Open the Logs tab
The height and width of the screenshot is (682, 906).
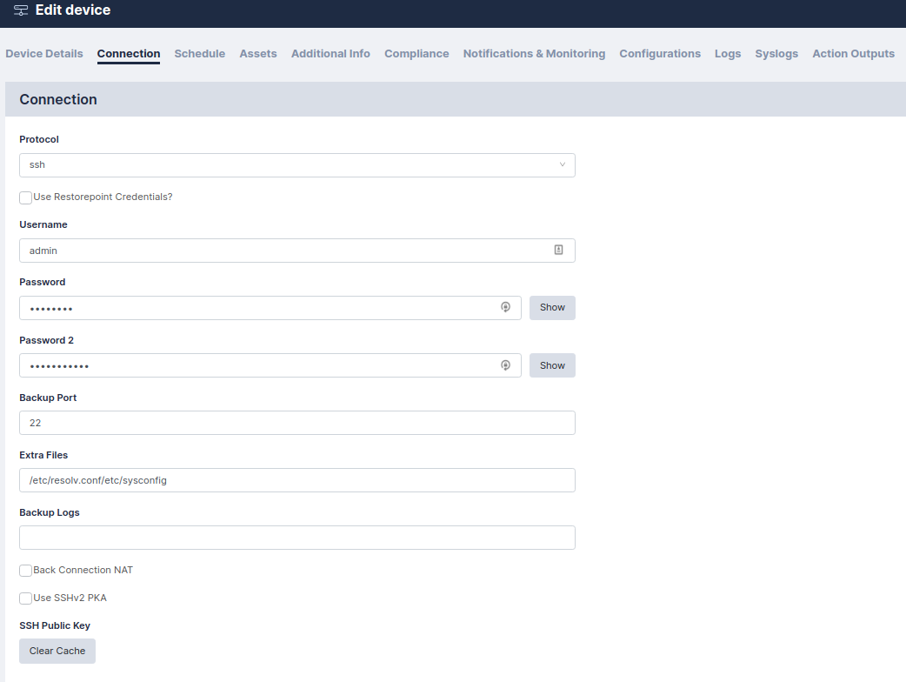pyautogui.click(x=728, y=54)
